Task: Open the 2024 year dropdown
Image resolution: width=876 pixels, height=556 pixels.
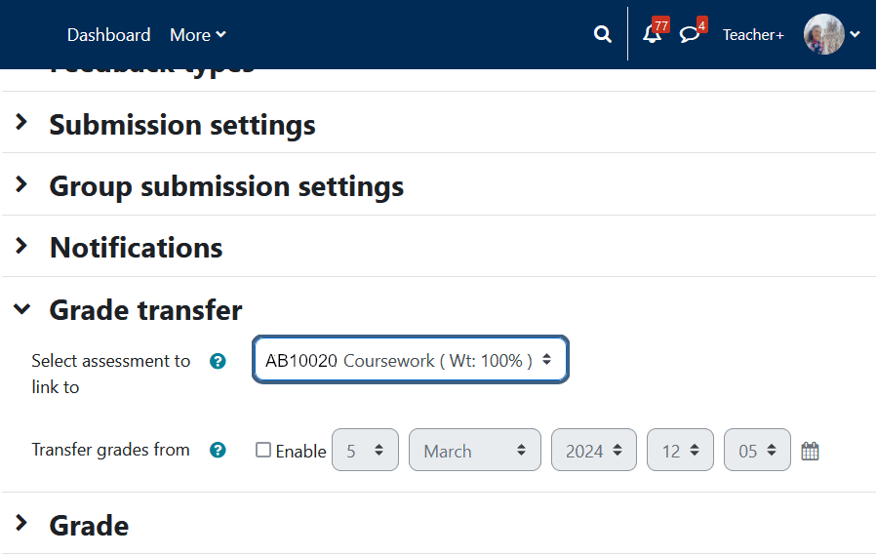Action: pos(593,451)
